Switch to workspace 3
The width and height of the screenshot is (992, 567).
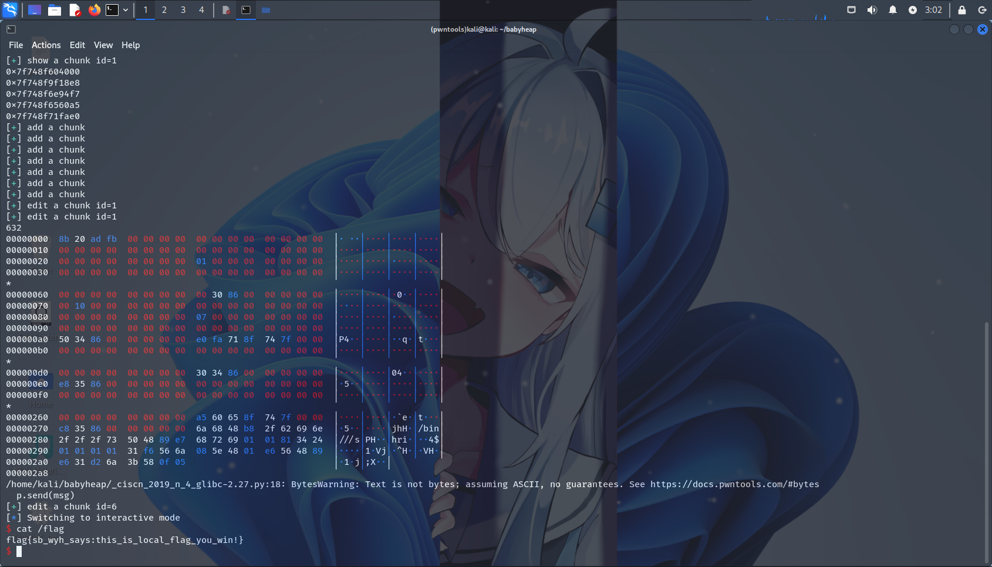(x=183, y=10)
